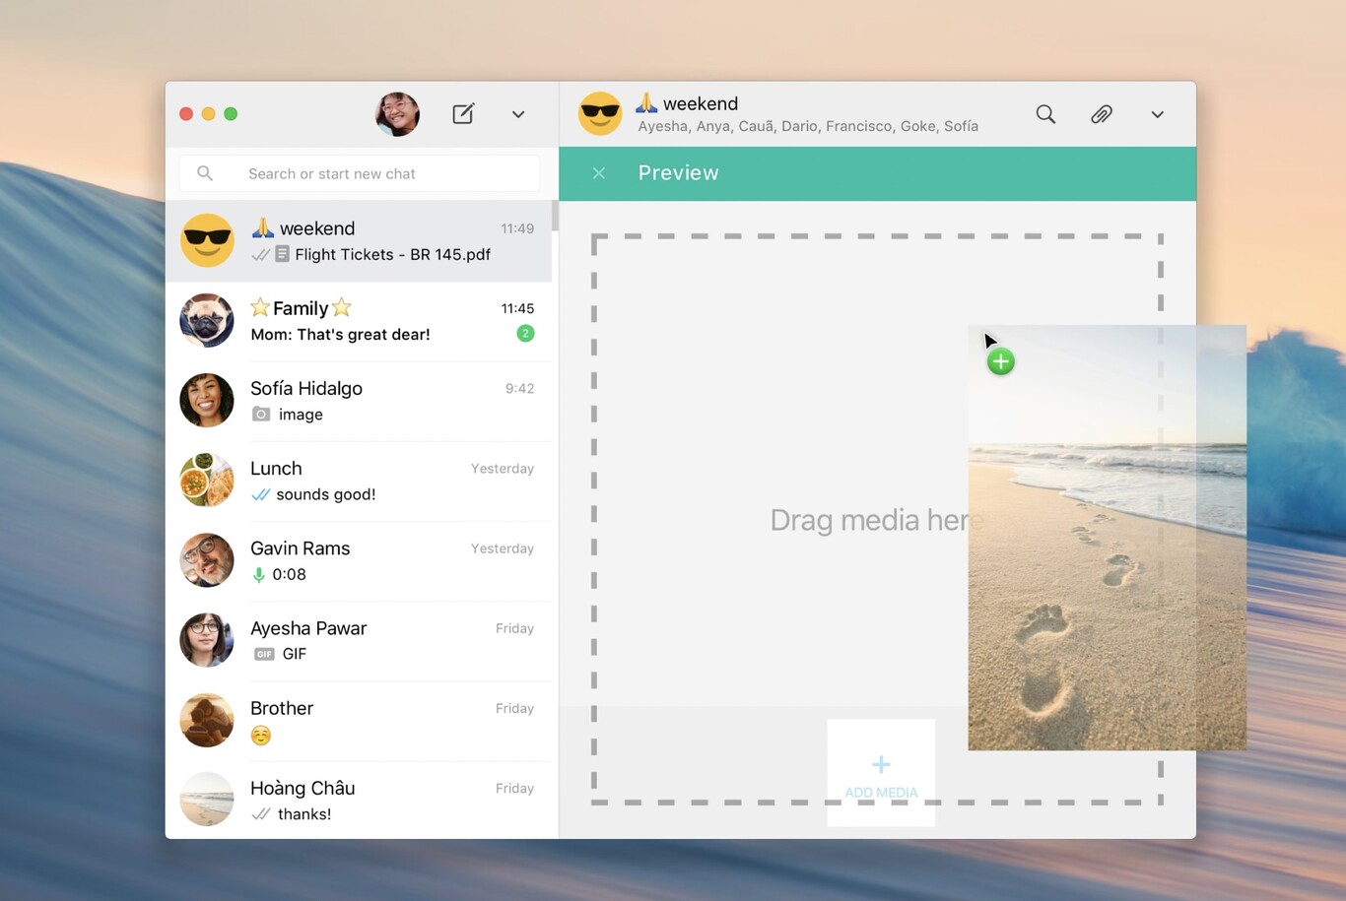Open the Lunch group chat
Viewport: 1346px width, 901px height.
pos(359,481)
